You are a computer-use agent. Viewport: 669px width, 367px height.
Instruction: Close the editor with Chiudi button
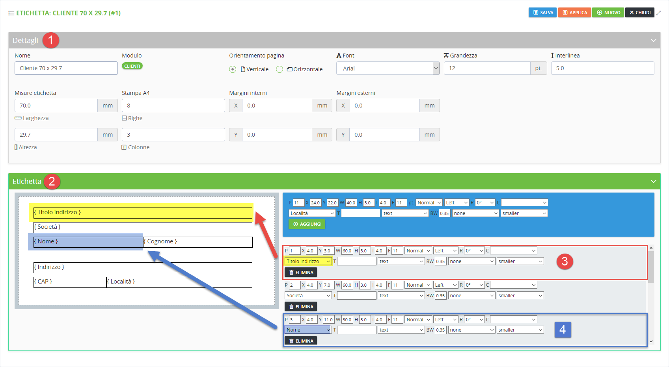639,13
